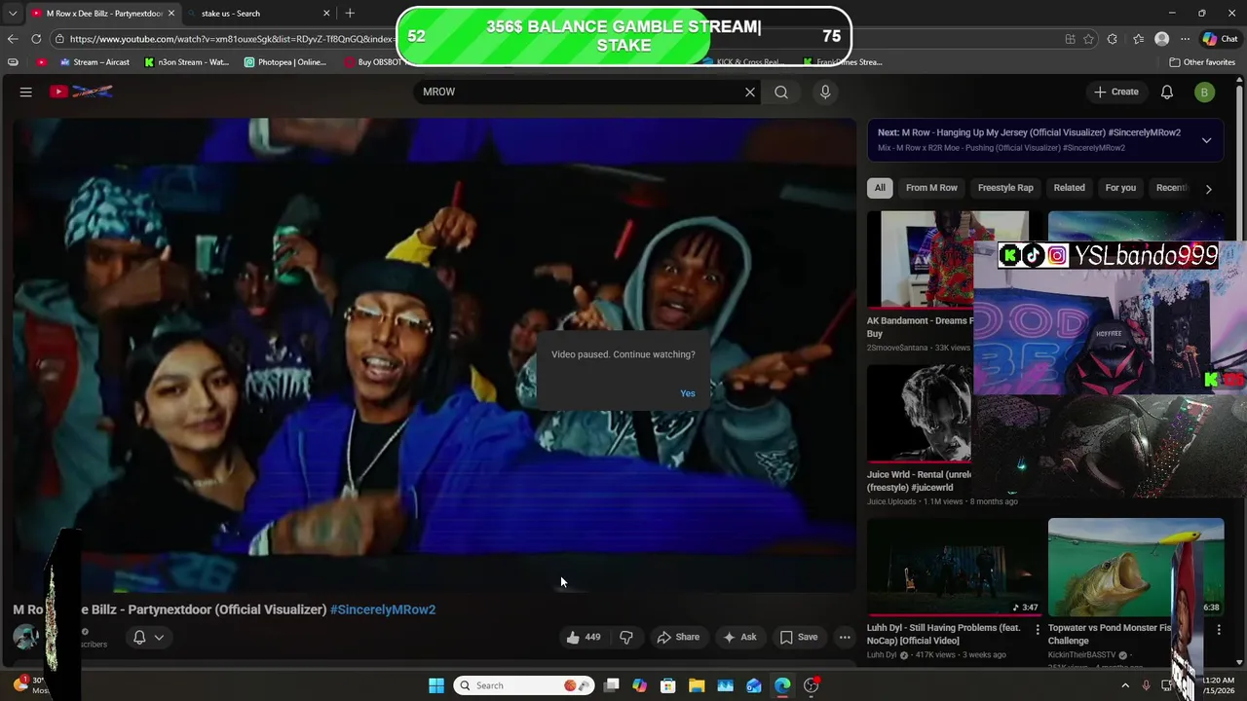Viewport: 1247px width, 701px height.
Task: Open options for the Topwater video
Action: tap(1219, 630)
